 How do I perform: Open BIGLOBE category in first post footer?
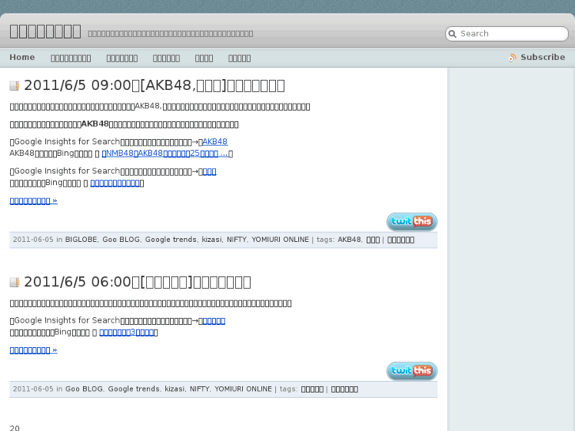[x=81, y=240]
